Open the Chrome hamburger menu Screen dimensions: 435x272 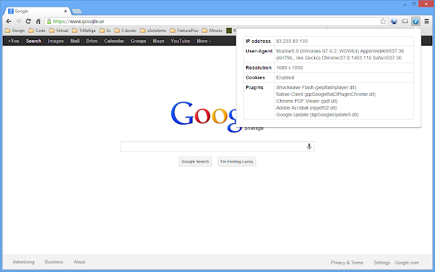pyautogui.click(x=427, y=21)
